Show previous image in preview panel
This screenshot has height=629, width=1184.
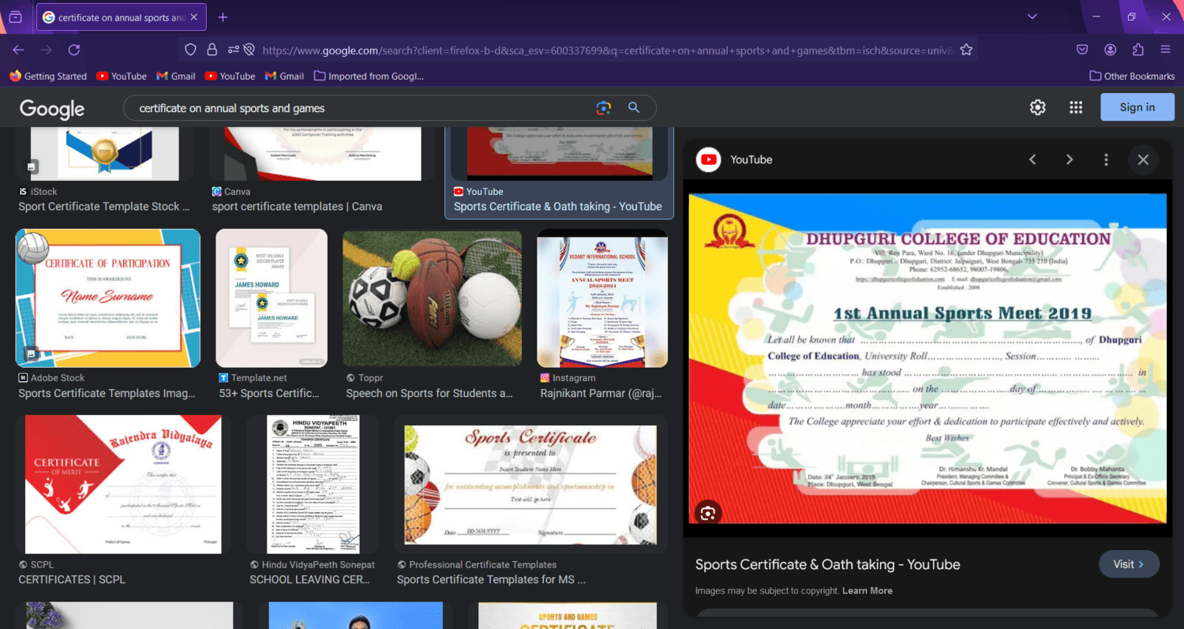coord(1032,159)
